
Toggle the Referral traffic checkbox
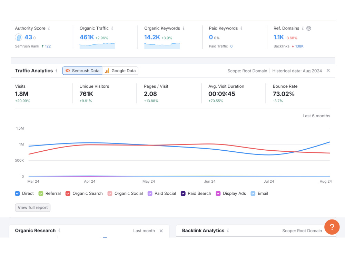[x=41, y=193]
